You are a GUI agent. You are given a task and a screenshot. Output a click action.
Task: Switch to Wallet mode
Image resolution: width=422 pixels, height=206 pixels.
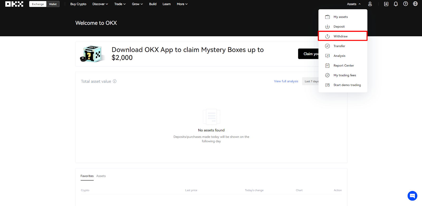click(x=53, y=4)
